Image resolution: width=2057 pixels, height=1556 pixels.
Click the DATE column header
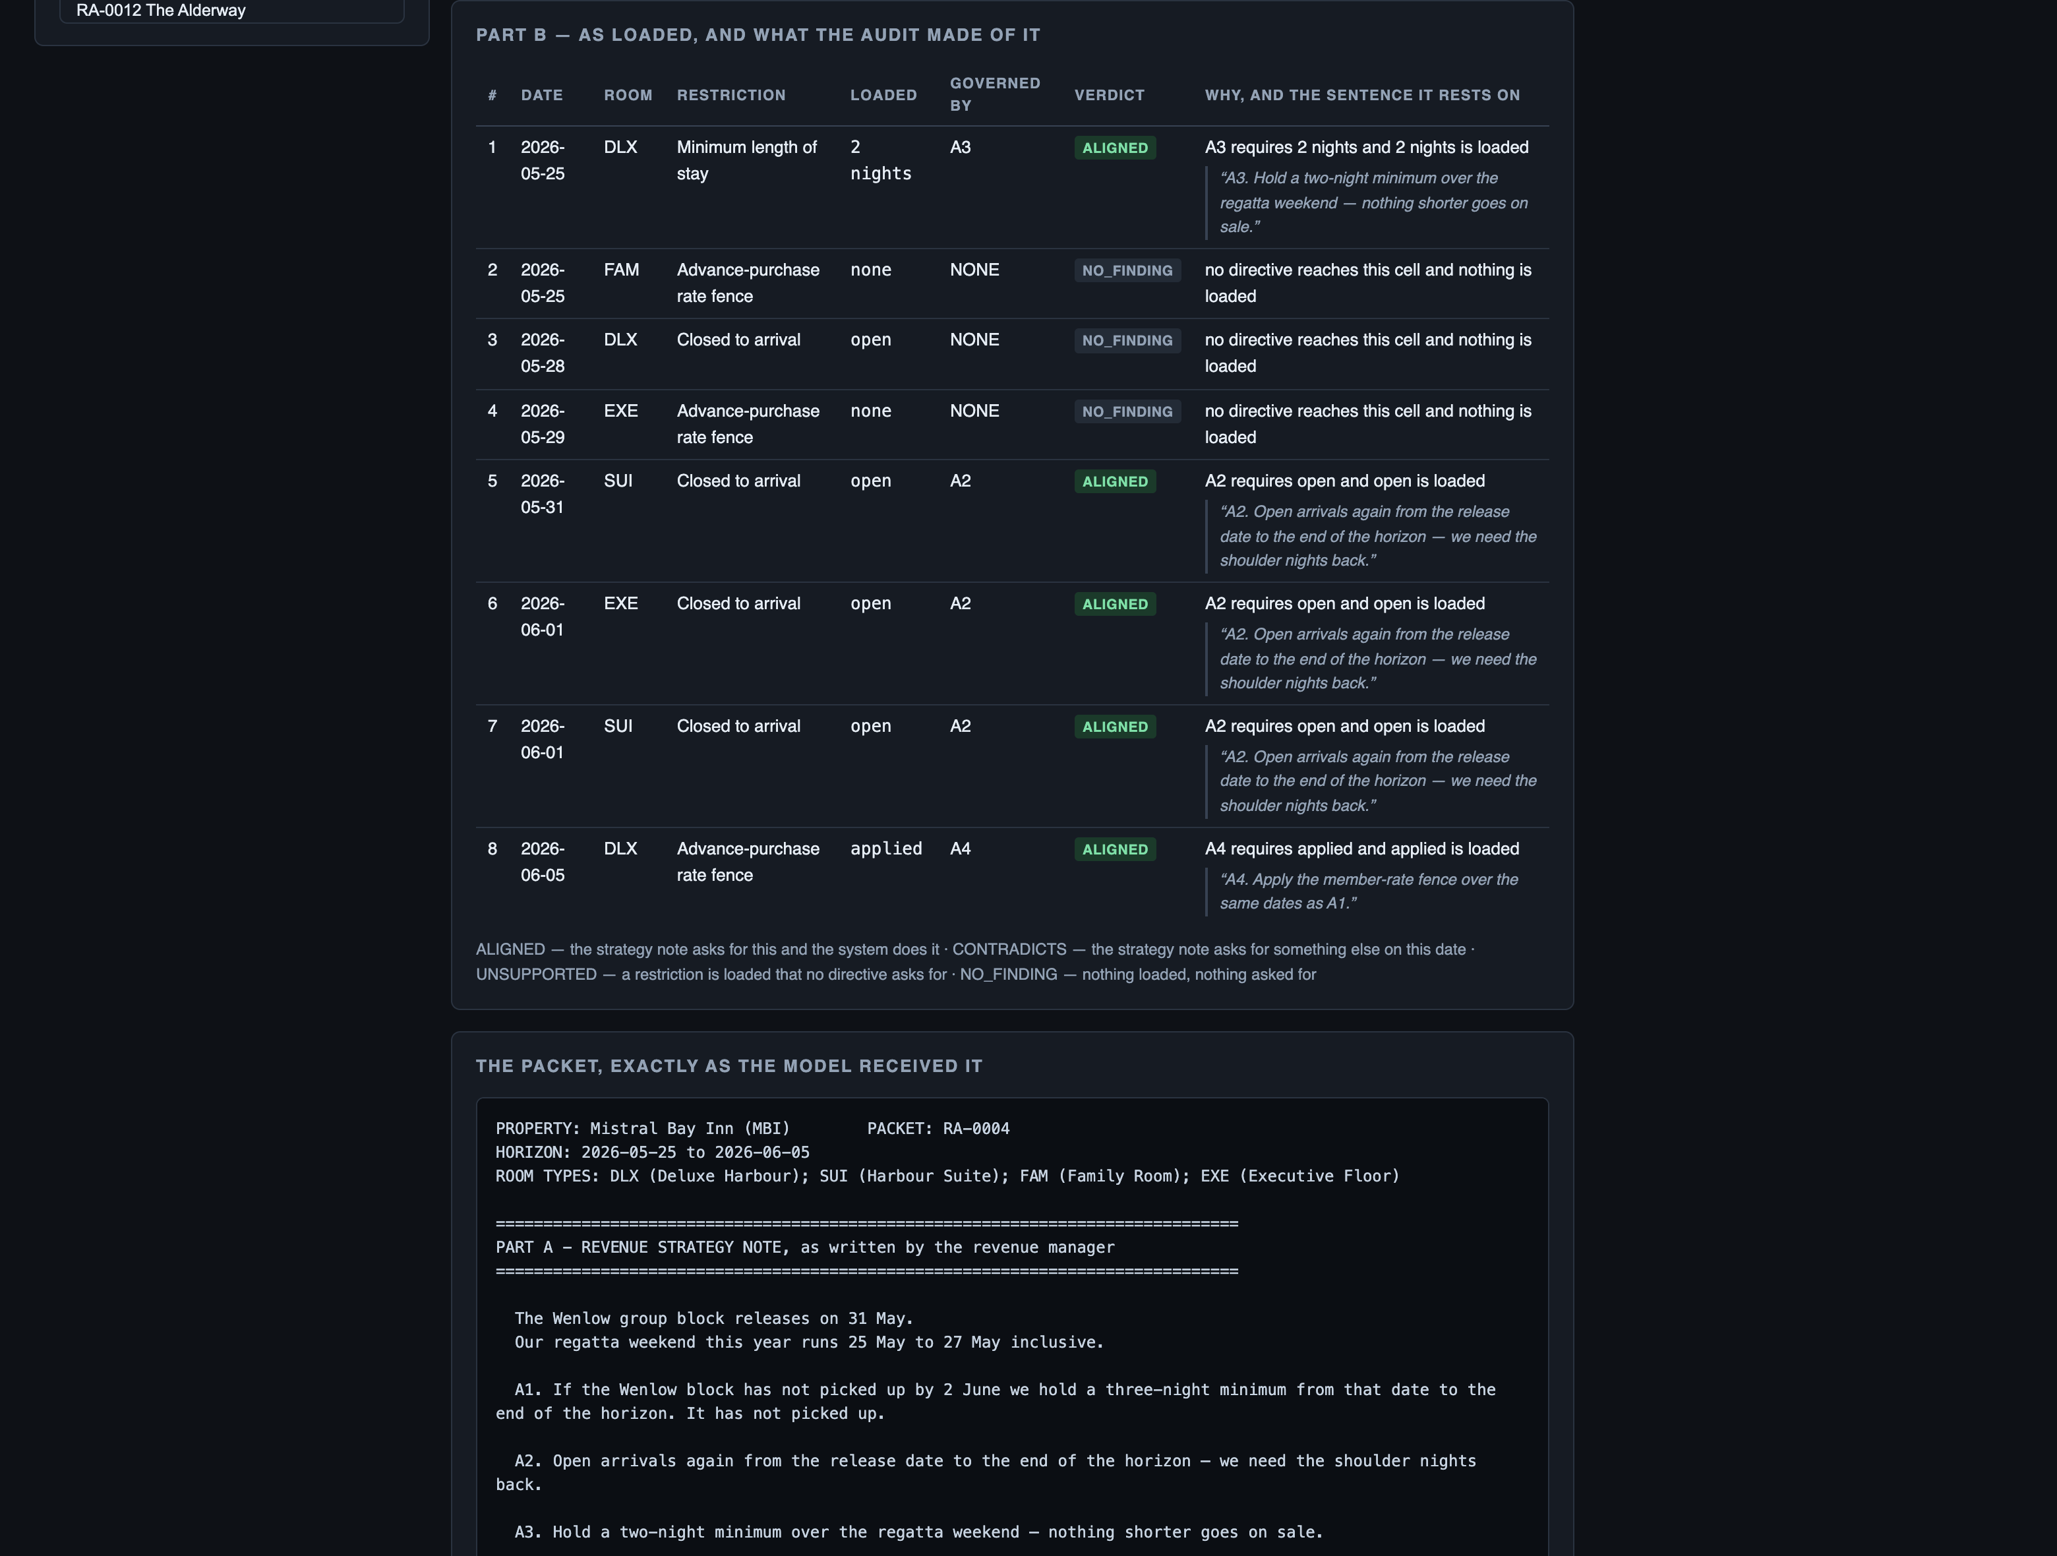tap(541, 95)
